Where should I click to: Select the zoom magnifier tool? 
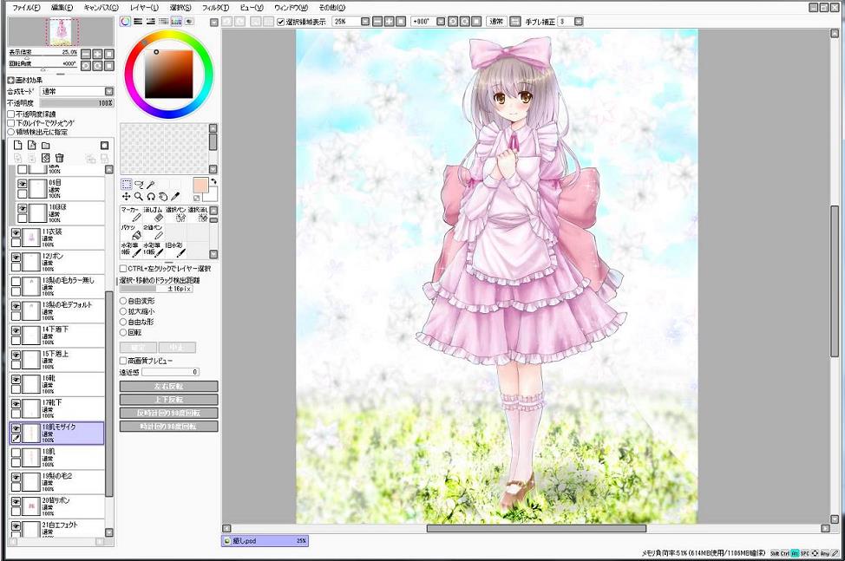pos(138,197)
